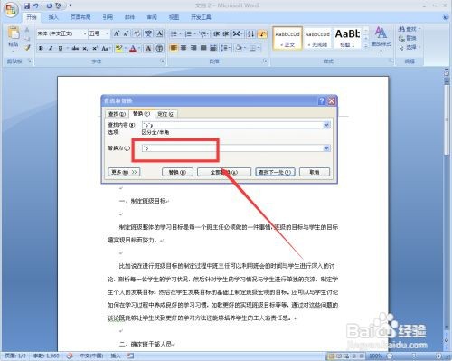Justify text alignment
Viewport: 452px width, 361px height.
coord(203,48)
